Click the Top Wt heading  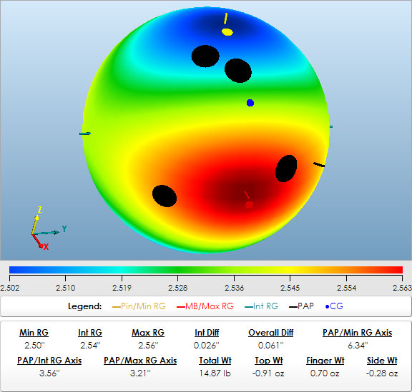(x=268, y=361)
